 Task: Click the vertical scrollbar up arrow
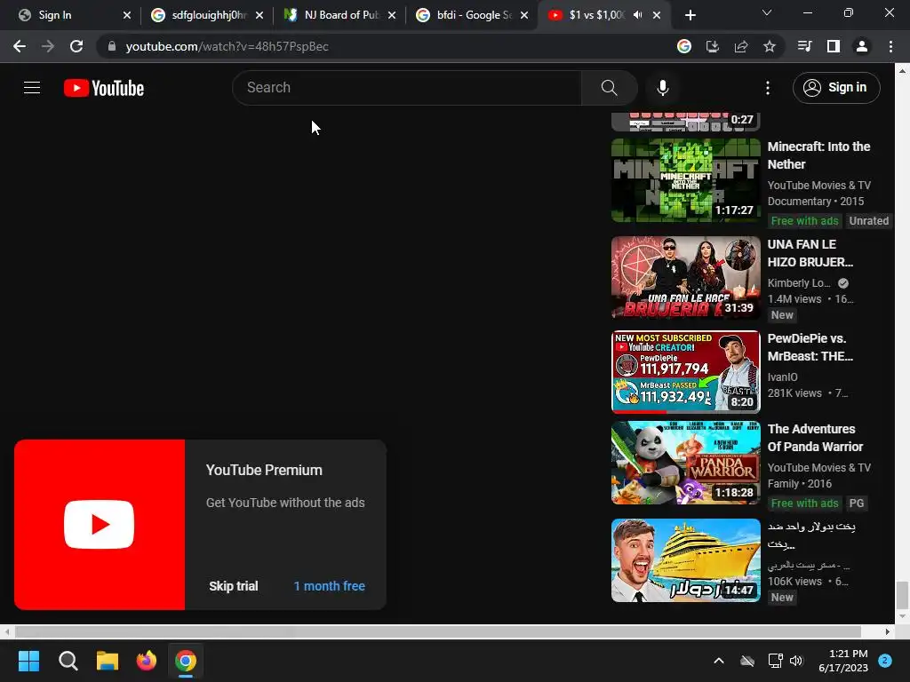(902, 71)
